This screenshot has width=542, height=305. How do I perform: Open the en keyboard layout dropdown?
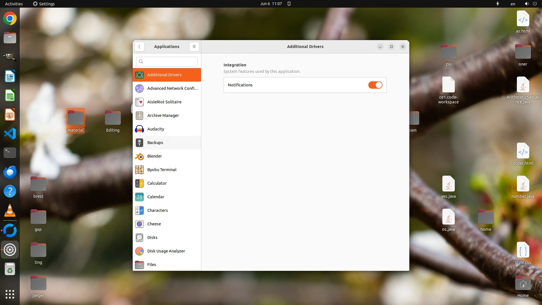513,4
